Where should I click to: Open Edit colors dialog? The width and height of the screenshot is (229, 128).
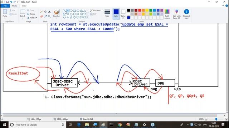click(x=167, y=14)
